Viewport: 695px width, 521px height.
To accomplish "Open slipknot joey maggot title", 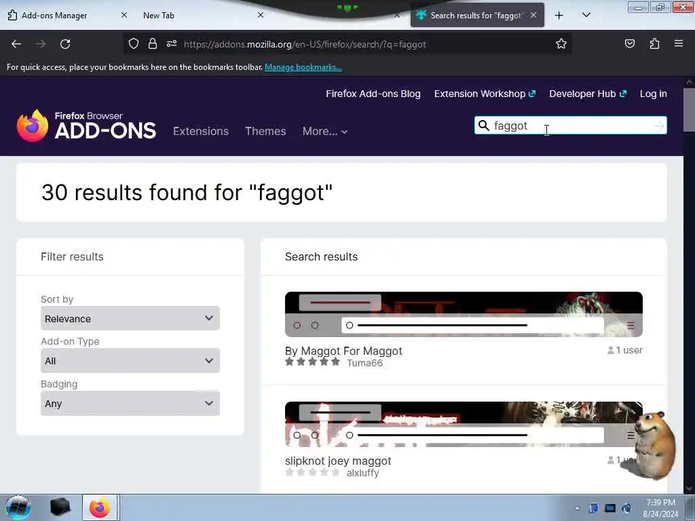I will pos(338,461).
